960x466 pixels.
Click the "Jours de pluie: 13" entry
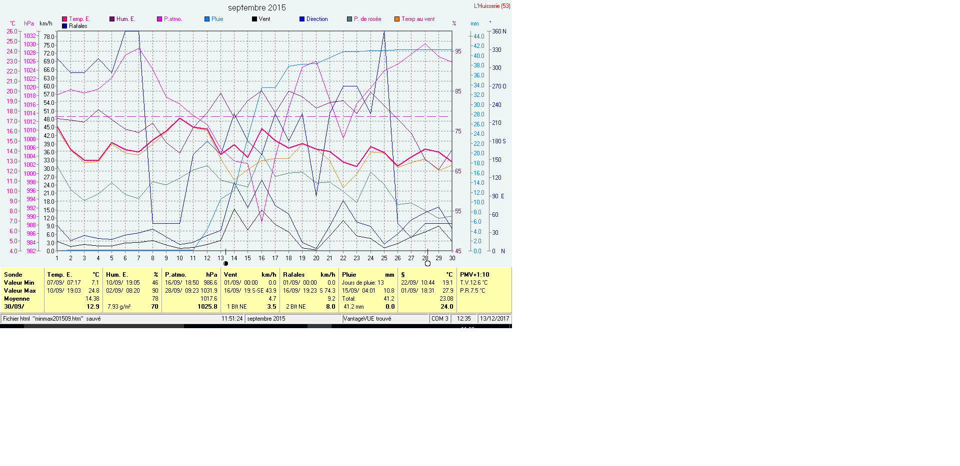363,283
